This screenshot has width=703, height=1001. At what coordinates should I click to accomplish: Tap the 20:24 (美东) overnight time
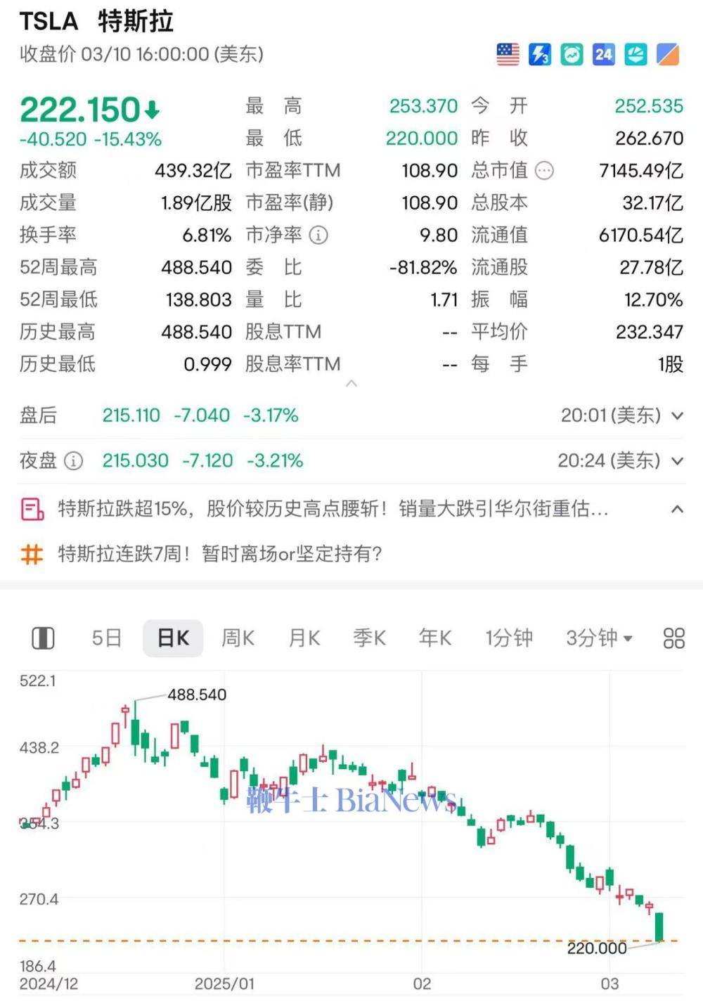(609, 461)
